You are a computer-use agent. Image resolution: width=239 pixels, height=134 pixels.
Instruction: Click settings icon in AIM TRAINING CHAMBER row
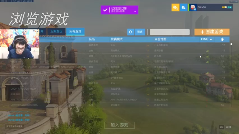148,100
